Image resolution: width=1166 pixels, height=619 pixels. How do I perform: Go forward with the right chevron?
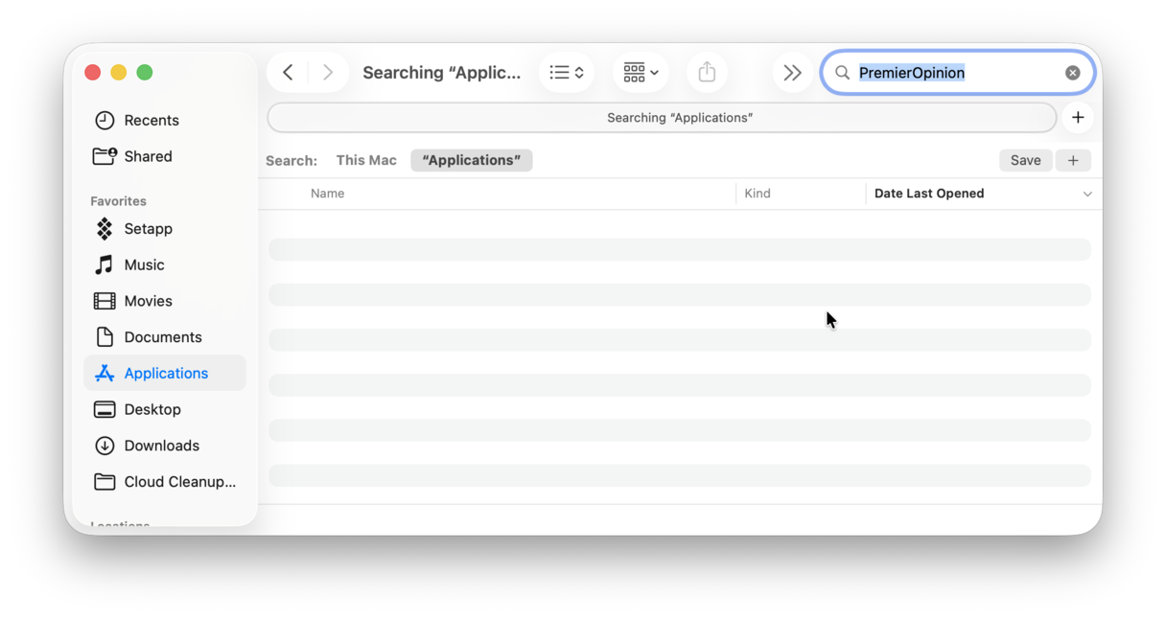(328, 73)
